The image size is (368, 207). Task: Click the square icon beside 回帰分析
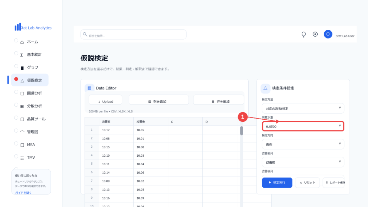click(22, 94)
